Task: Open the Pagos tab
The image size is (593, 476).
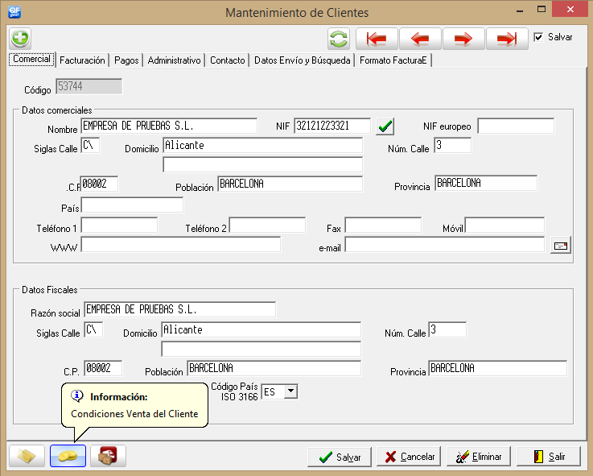Action: pos(126,60)
